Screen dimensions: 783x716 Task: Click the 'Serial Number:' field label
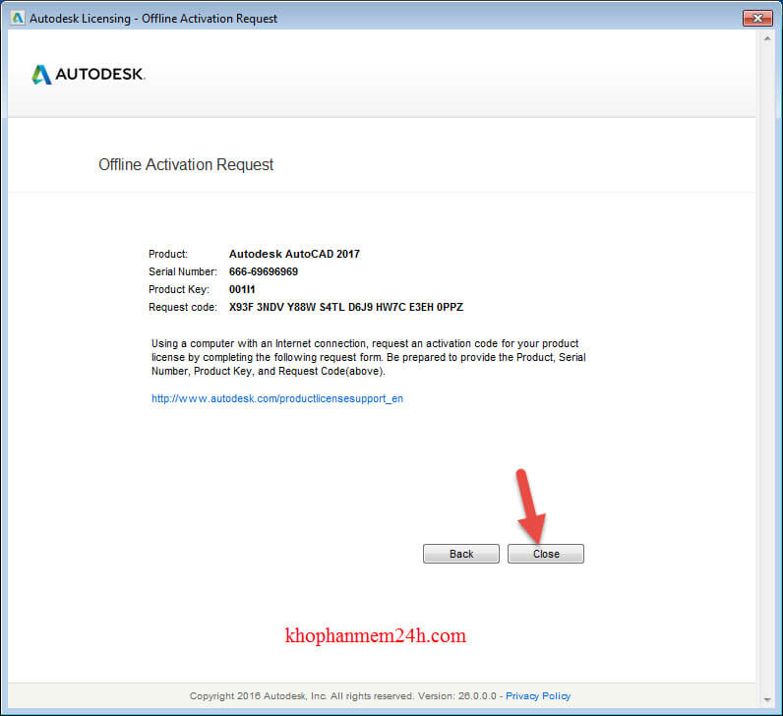click(183, 271)
